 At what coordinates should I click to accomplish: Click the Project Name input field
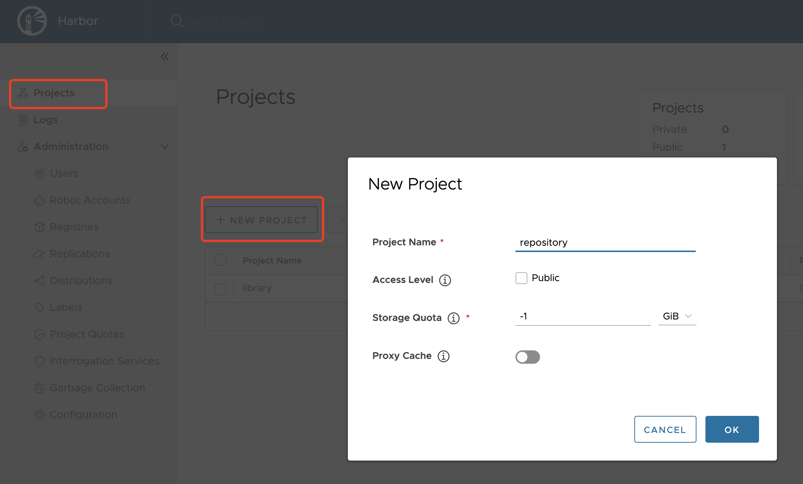click(605, 243)
